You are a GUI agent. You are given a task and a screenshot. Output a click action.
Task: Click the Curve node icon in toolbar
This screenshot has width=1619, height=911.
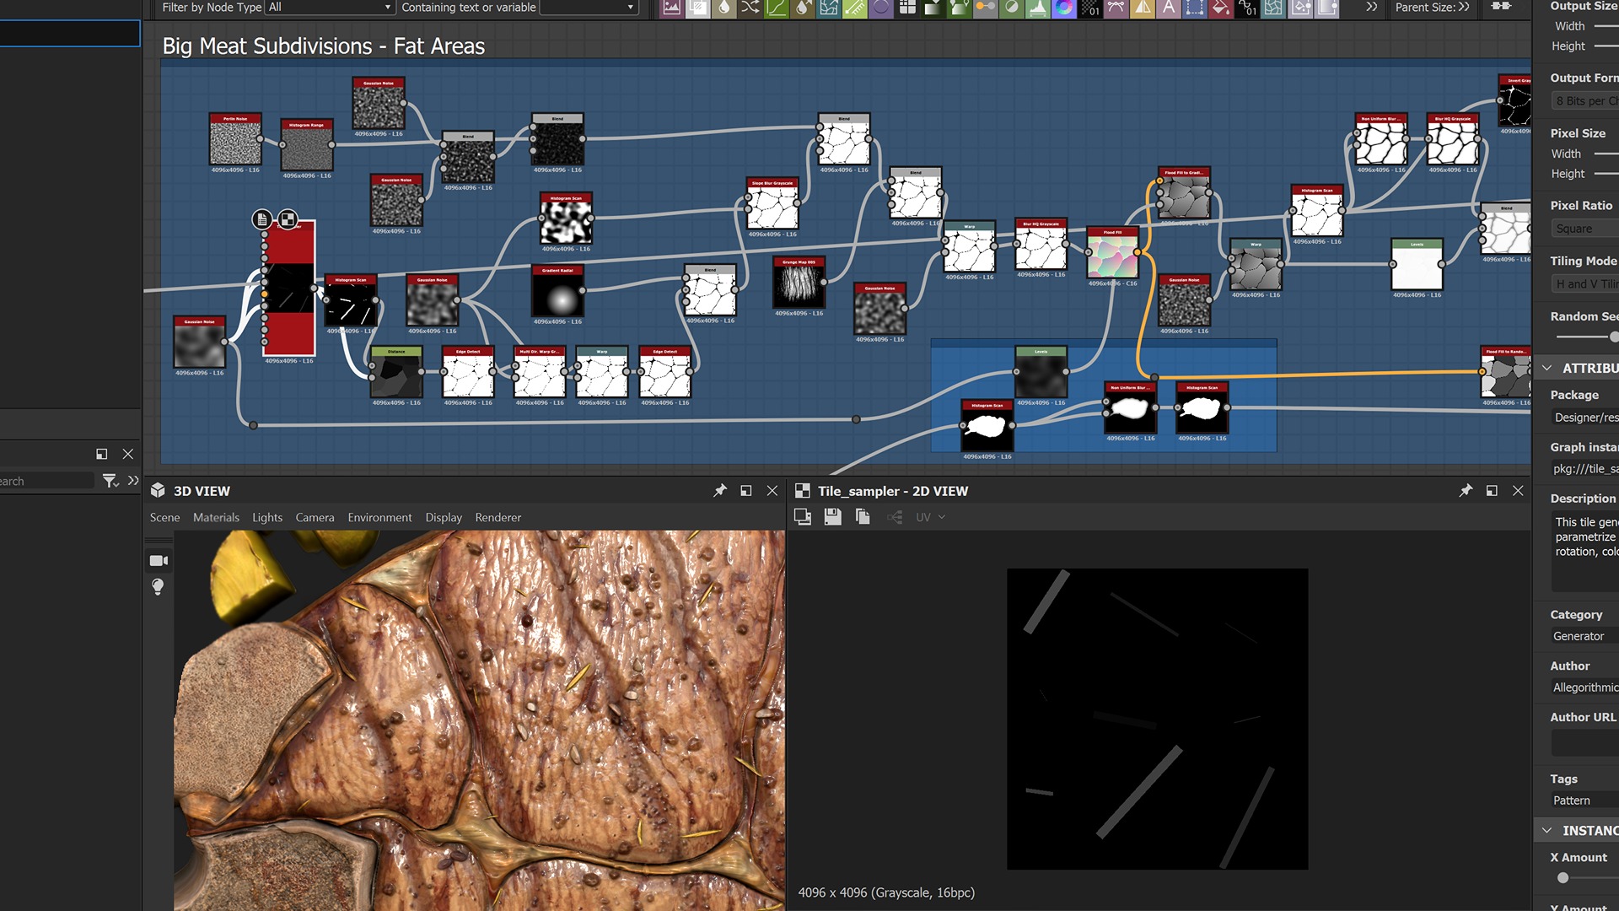point(776,8)
